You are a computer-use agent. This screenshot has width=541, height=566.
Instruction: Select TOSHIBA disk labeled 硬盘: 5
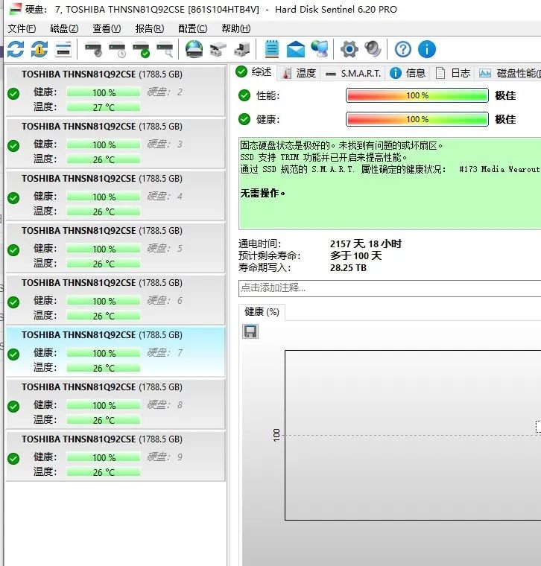pos(116,247)
